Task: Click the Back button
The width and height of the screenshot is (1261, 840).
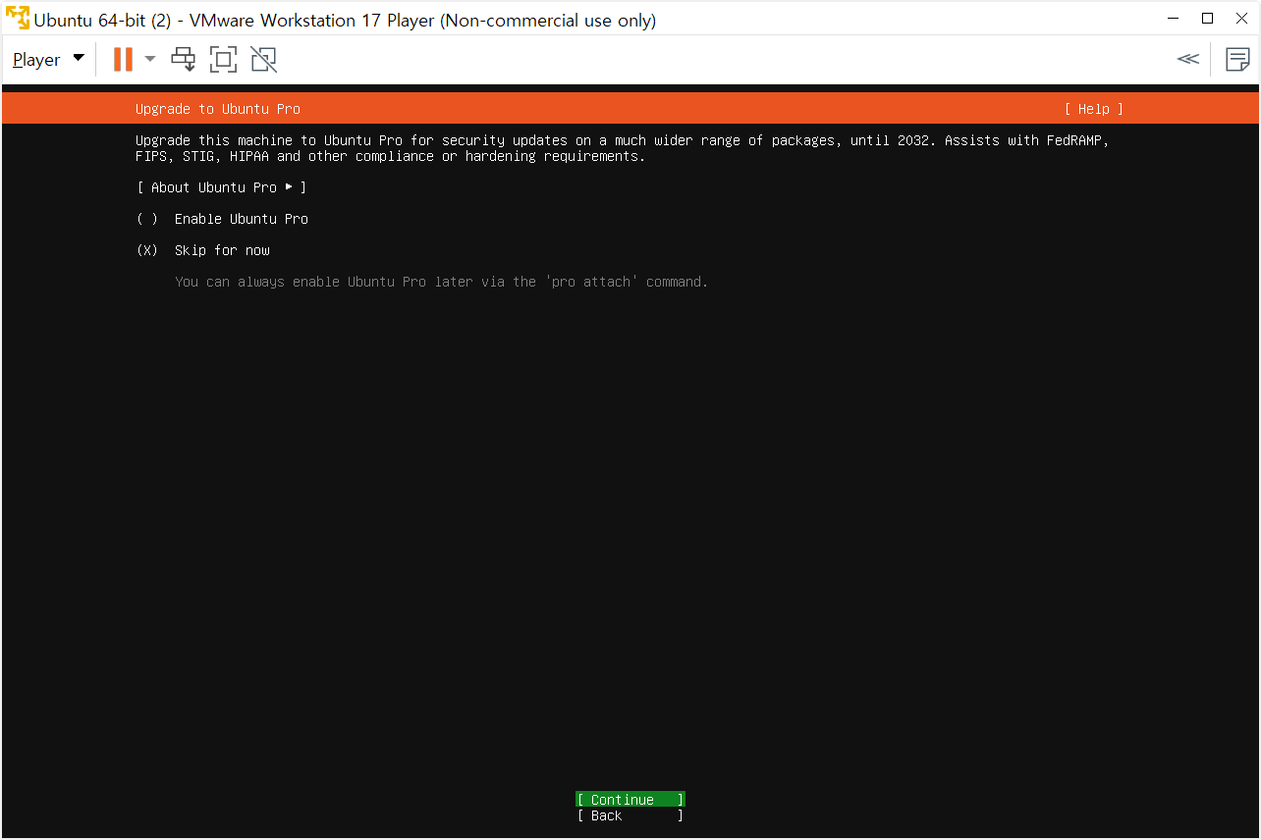Action: [630, 815]
